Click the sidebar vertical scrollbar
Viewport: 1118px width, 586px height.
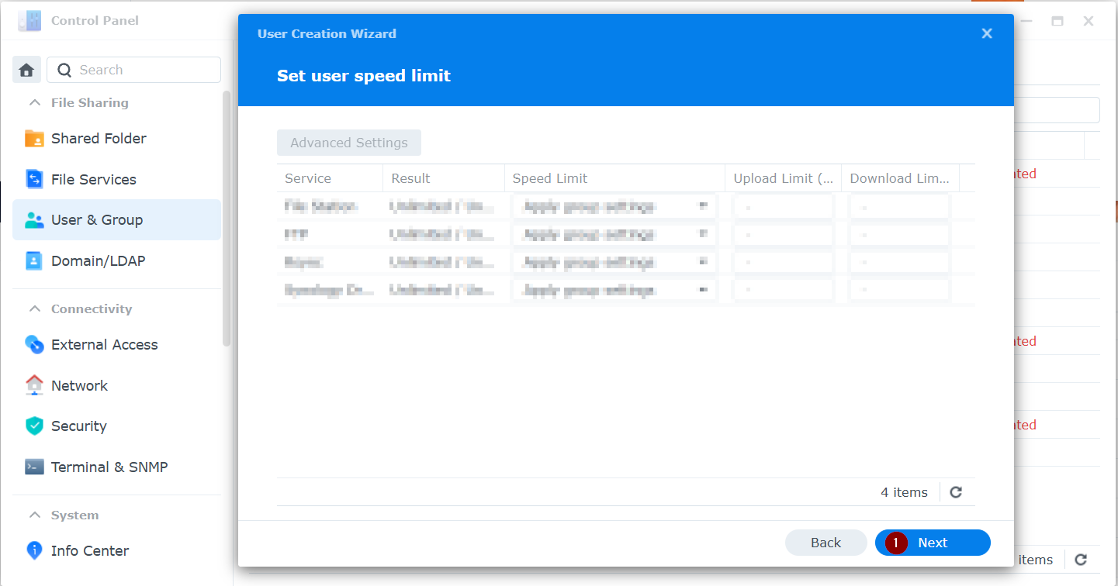click(x=227, y=217)
